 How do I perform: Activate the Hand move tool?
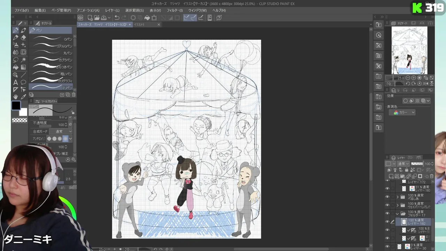click(x=16, y=97)
